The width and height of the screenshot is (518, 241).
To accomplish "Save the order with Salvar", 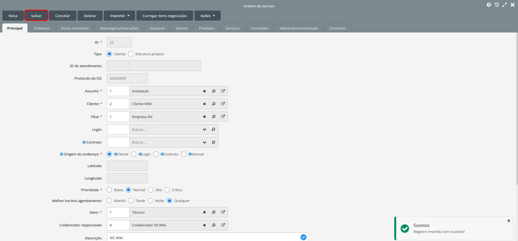I will coord(36,16).
